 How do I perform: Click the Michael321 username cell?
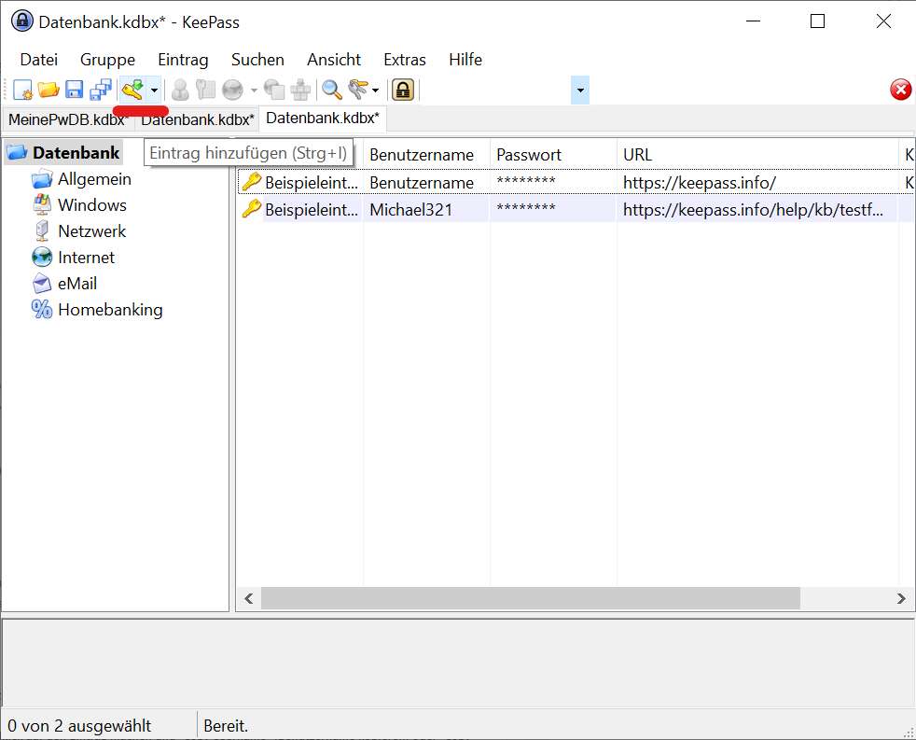coord(411,210)
